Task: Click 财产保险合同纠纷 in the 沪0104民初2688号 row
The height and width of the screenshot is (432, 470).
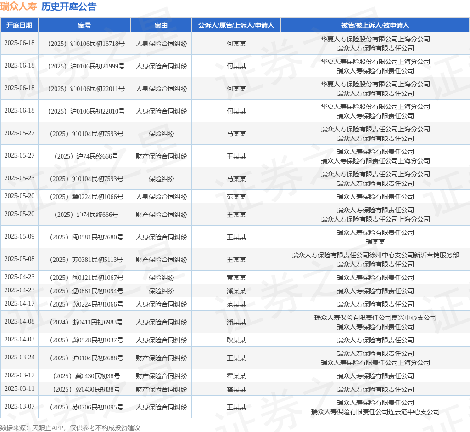Action: pos(161,358)
